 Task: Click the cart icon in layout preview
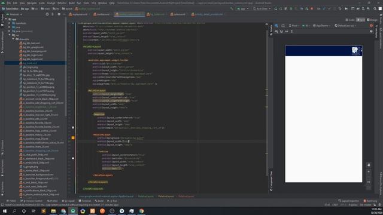(x=355, y=50)
